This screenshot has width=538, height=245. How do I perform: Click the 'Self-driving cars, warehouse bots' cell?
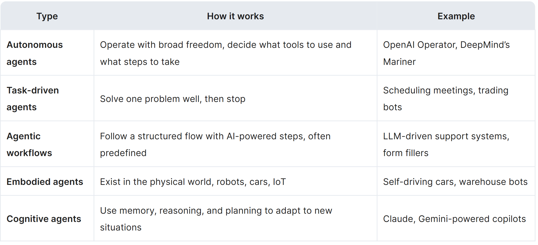pos(455,182)
